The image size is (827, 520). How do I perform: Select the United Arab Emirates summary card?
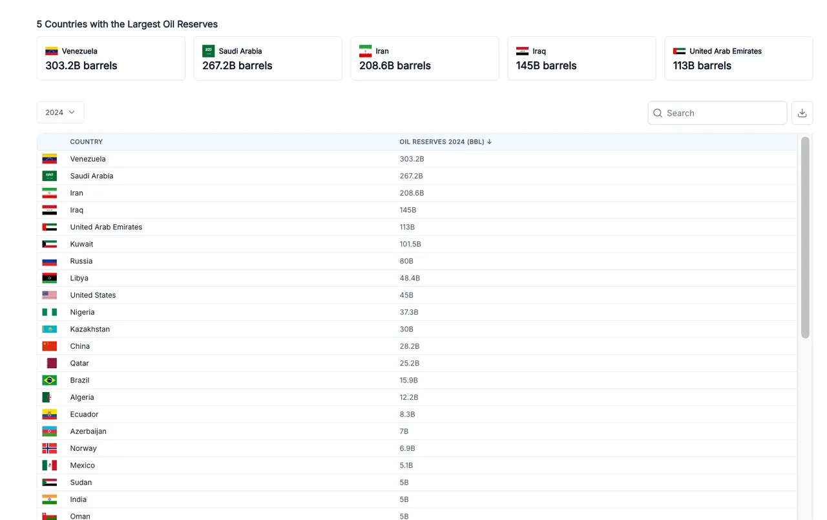pos(738,58)
